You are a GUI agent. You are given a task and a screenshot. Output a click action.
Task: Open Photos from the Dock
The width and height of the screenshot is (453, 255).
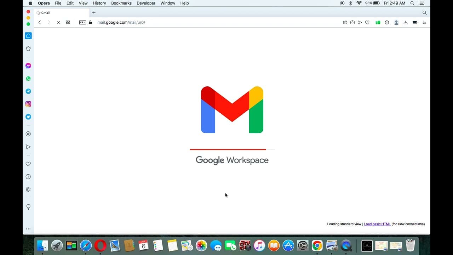201,245
